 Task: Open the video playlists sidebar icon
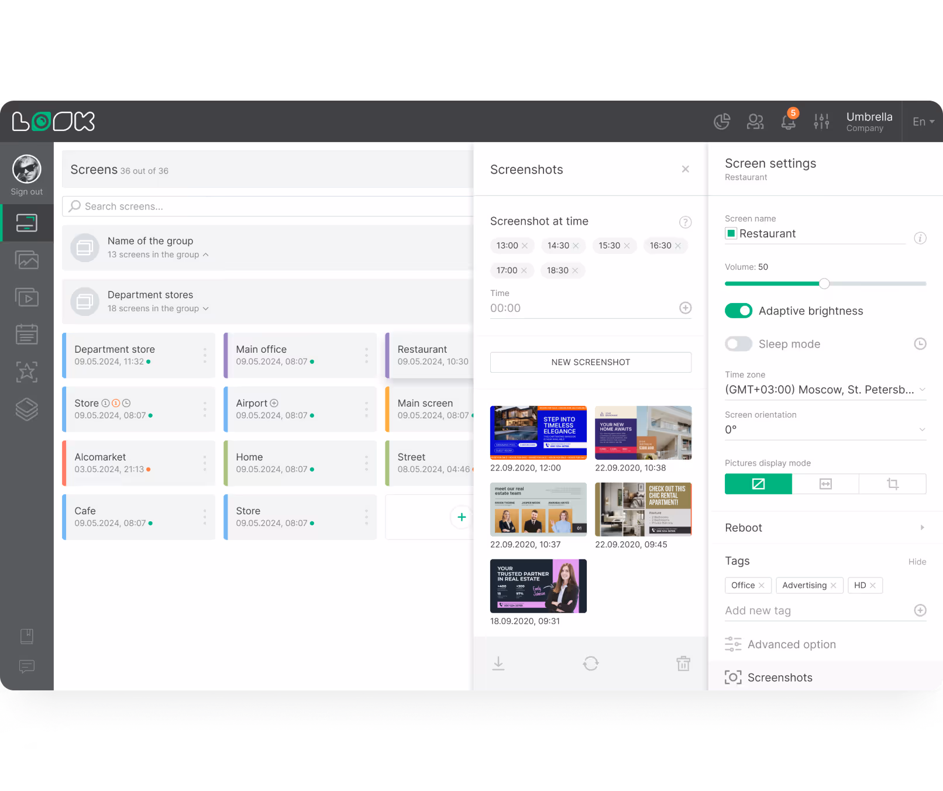[26, 297]
